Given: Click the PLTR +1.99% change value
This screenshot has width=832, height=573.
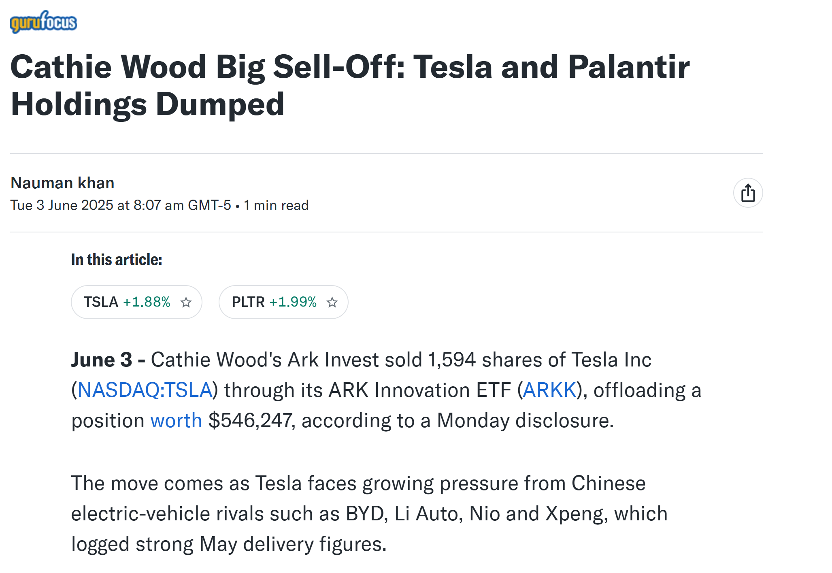Looking at the screenshot, I should coord(293,302).
